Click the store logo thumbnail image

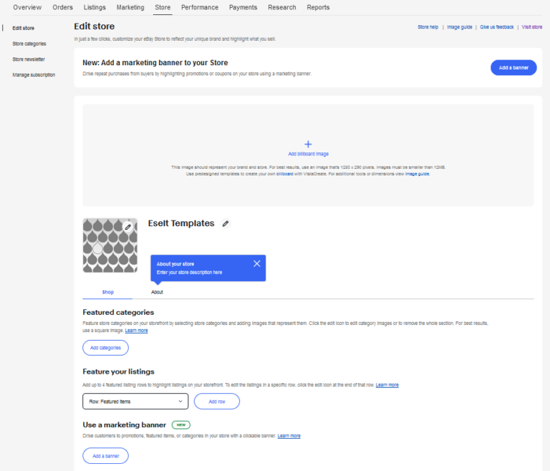tap(109, 245)
